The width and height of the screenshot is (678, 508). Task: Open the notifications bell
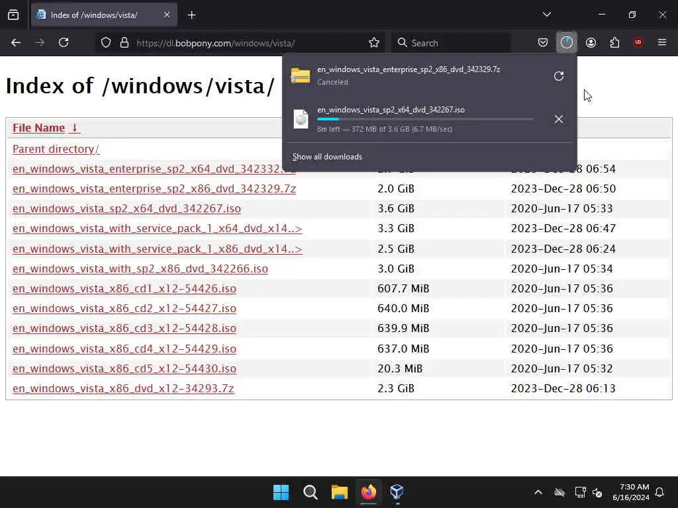660,492
